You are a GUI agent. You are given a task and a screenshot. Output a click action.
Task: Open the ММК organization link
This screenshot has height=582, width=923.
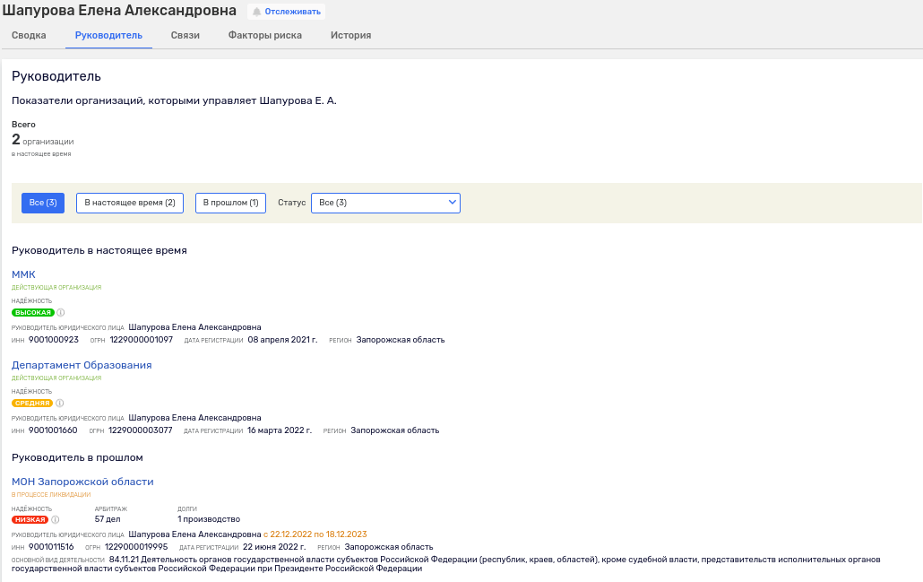point(23,274)
